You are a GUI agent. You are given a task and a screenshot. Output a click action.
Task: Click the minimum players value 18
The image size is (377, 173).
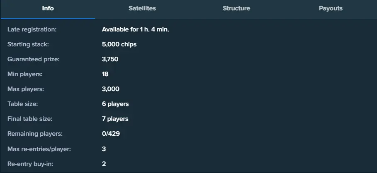(105, 74)
